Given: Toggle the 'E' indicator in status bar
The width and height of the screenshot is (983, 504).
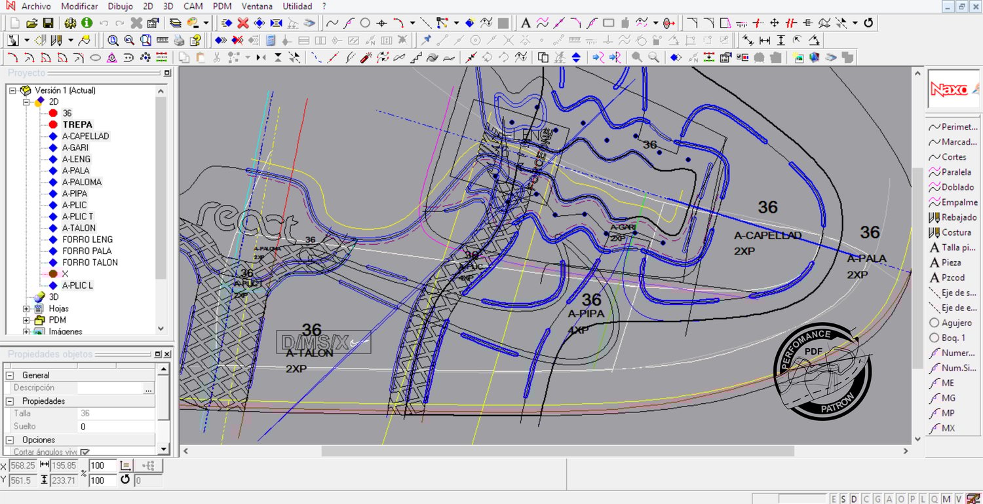Looking at the screenshot, I should tap(834, 499).
